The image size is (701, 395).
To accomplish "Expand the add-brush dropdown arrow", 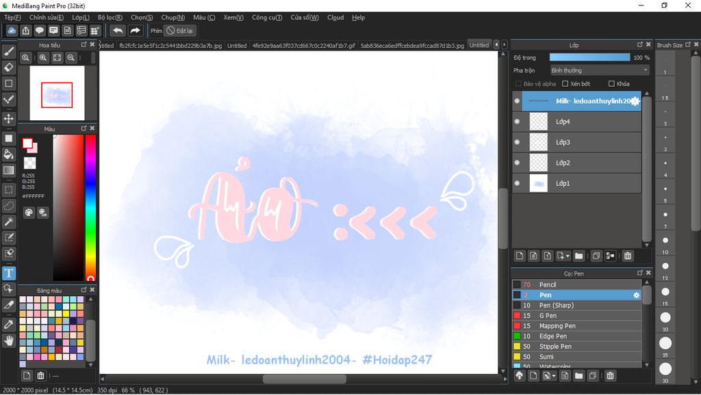I will tap(554, 377).
